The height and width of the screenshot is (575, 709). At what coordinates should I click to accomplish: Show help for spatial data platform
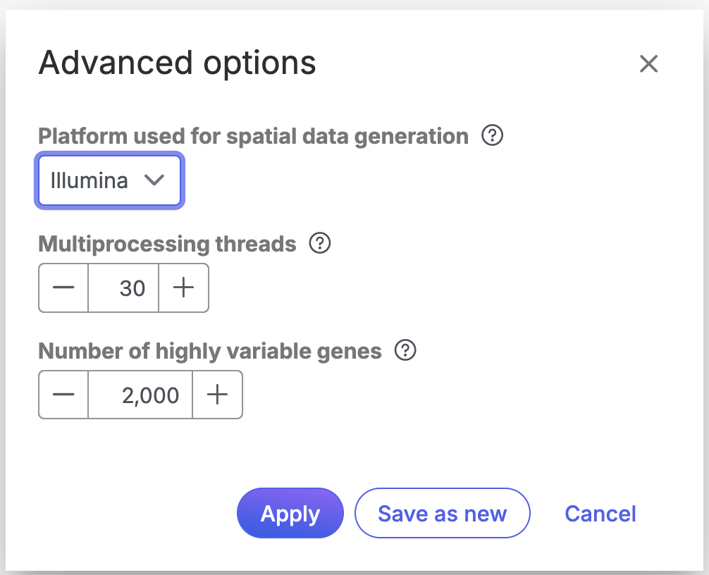492,135
